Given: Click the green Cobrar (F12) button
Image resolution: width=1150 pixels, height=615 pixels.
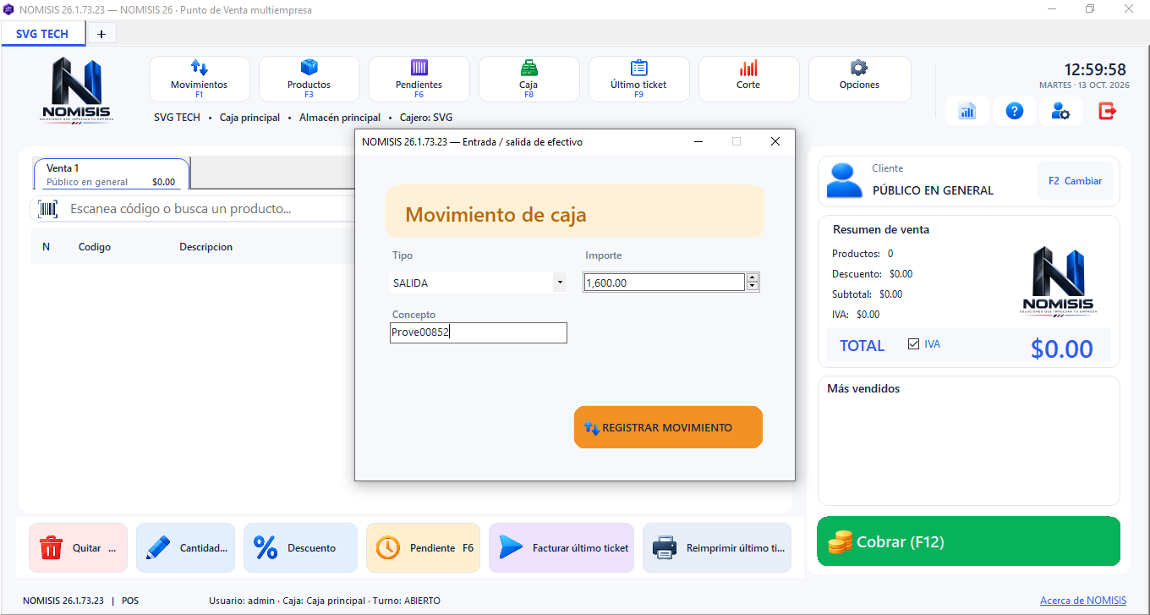Looking at the screenshot, I should click(x=968, y=541).
